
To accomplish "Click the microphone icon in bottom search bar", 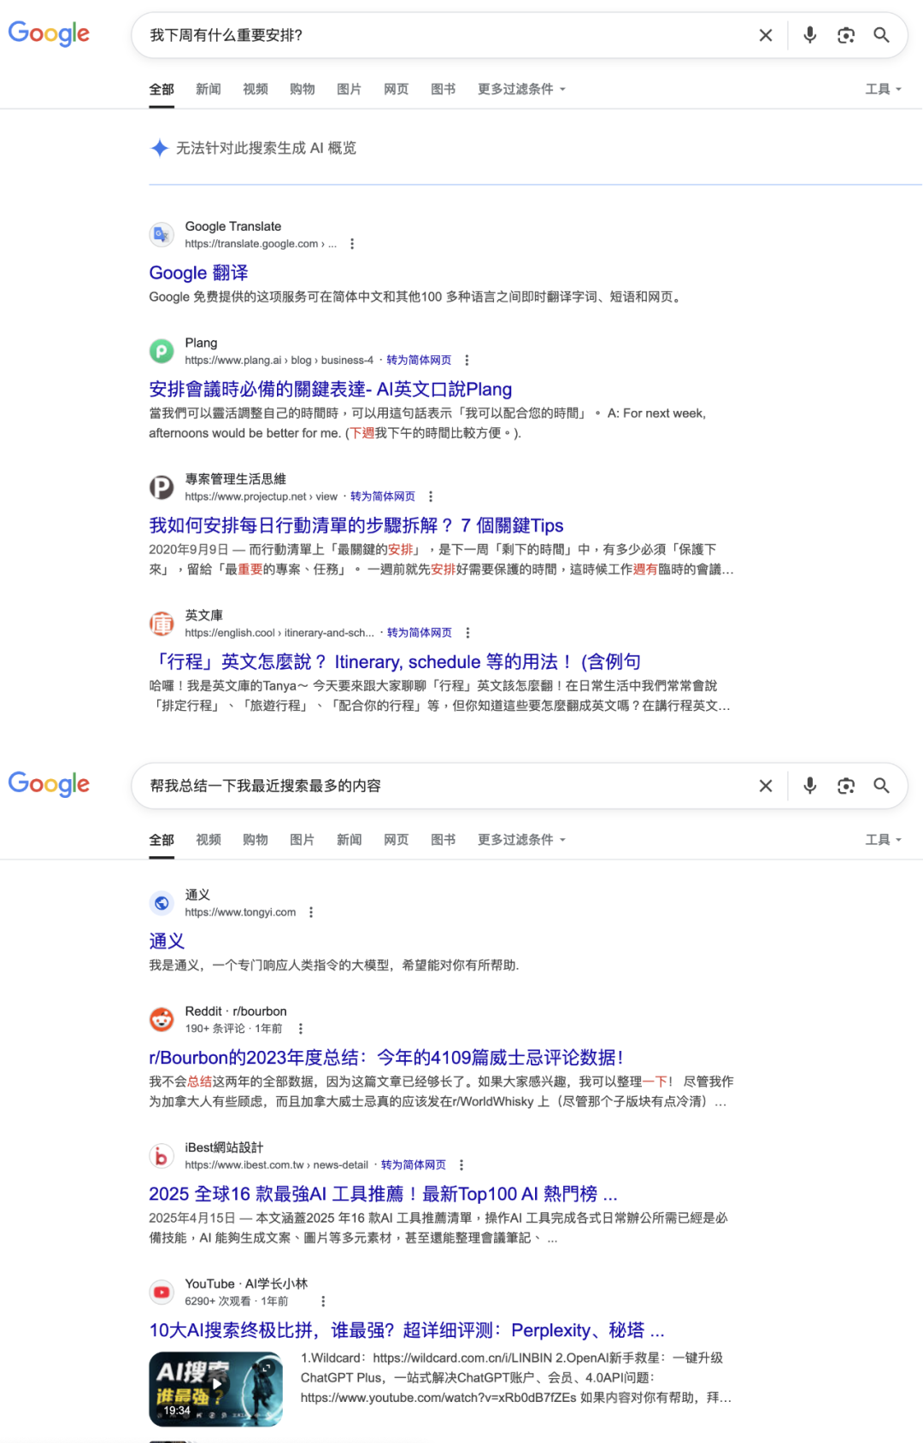I will pos(809,786).
